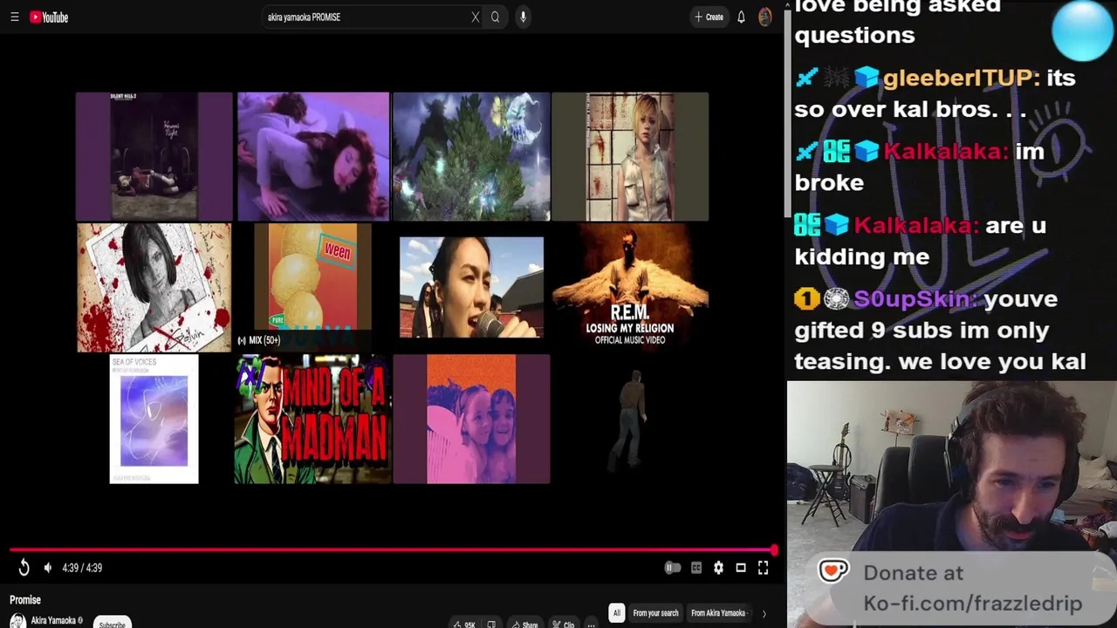Image resolution: width=1117 pixels, height=628 pixels.
Task: Open the notifications bell
Action: pyautogui.click(x=741, y=17)
